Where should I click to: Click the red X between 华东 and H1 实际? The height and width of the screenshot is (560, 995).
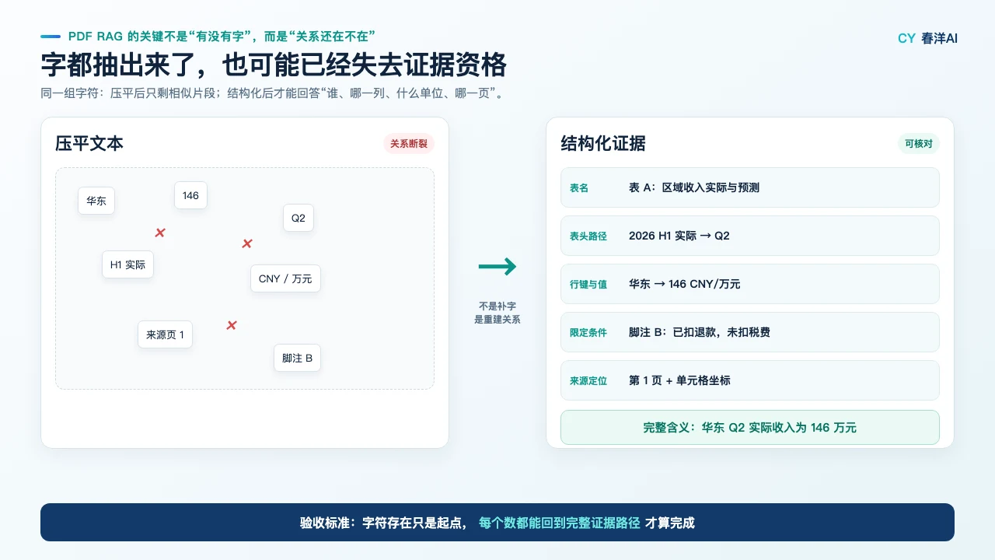tap(160, 233)
